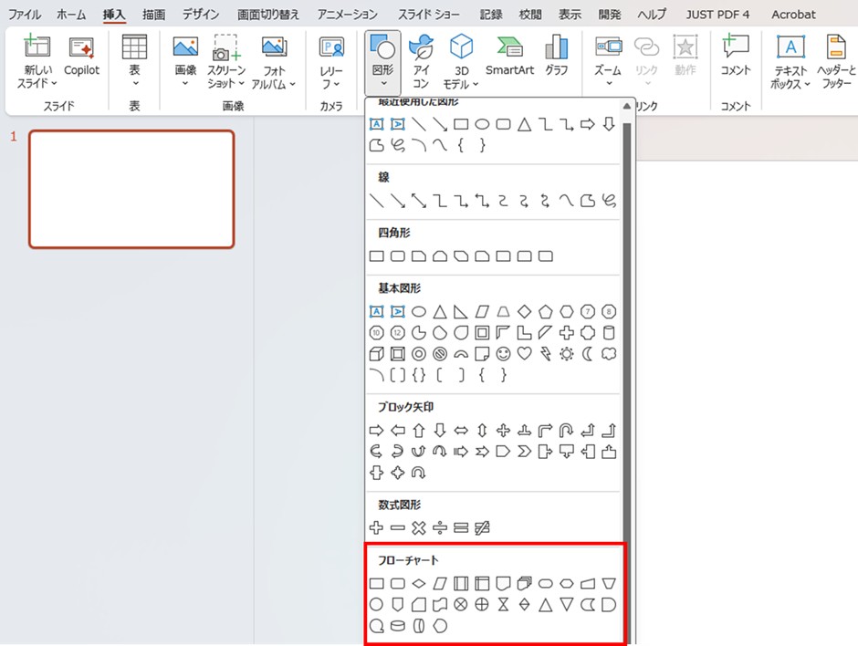This screenshot has width=858, height=646.
Task: Pick the flowchart hourglass collate shape
Action: (503, 604)
